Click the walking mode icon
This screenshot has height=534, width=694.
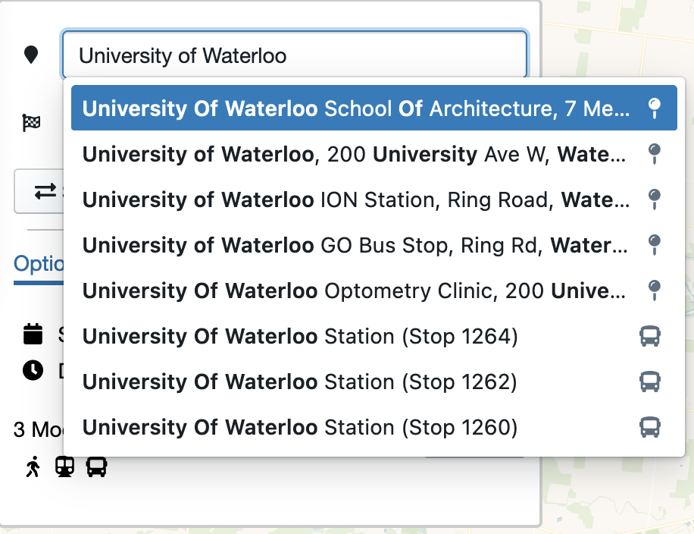click(x=33, y=467)
